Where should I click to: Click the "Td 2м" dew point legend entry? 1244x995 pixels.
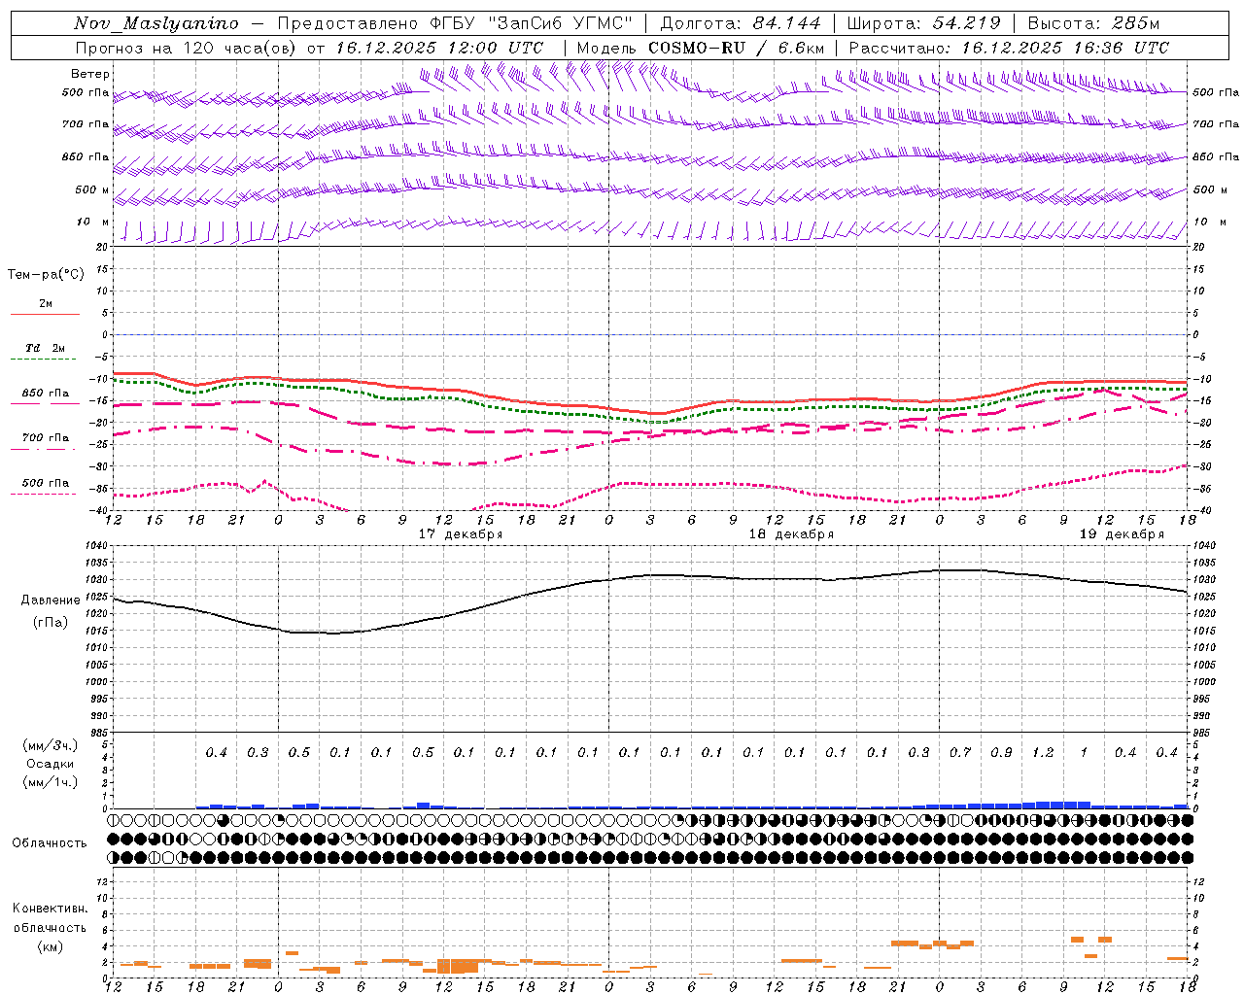[x=46, y=348]
